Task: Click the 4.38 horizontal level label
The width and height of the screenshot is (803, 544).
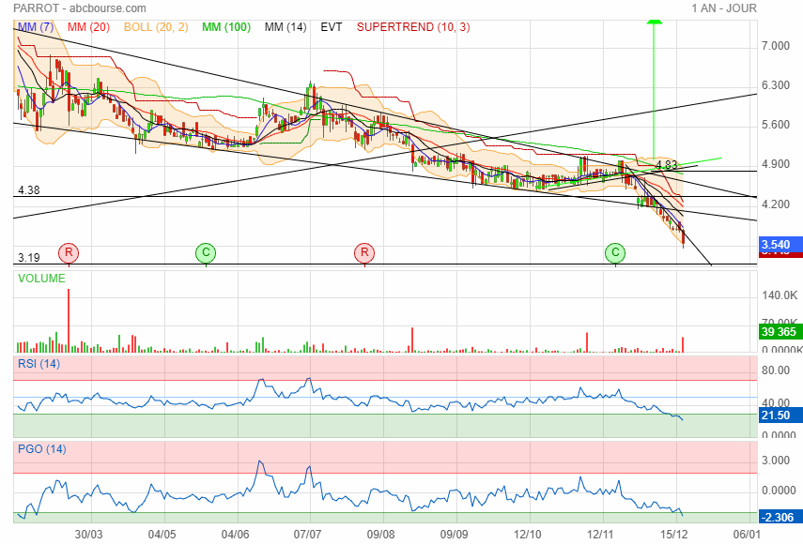Action: click(x=27, y=190)
